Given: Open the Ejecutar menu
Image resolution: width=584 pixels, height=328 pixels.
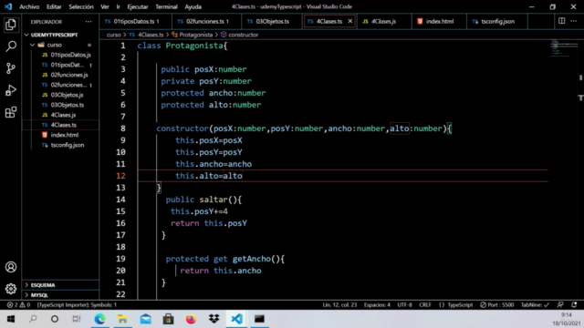Looking at the screenshot, I should pyautogui.click(x=138, y=6).
